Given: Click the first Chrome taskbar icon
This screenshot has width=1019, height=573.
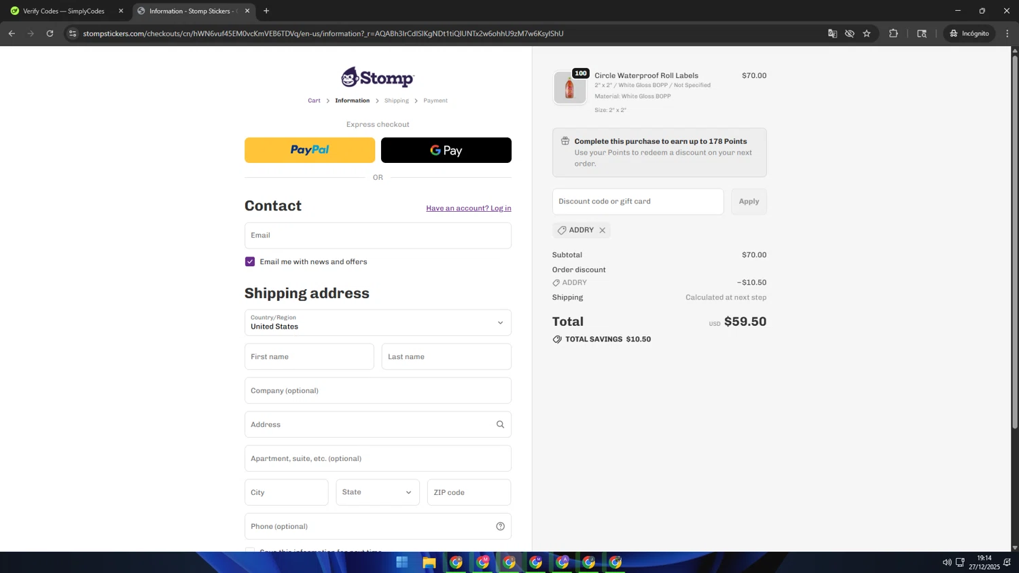Looking at the screenshot, I should pos(456,562).
